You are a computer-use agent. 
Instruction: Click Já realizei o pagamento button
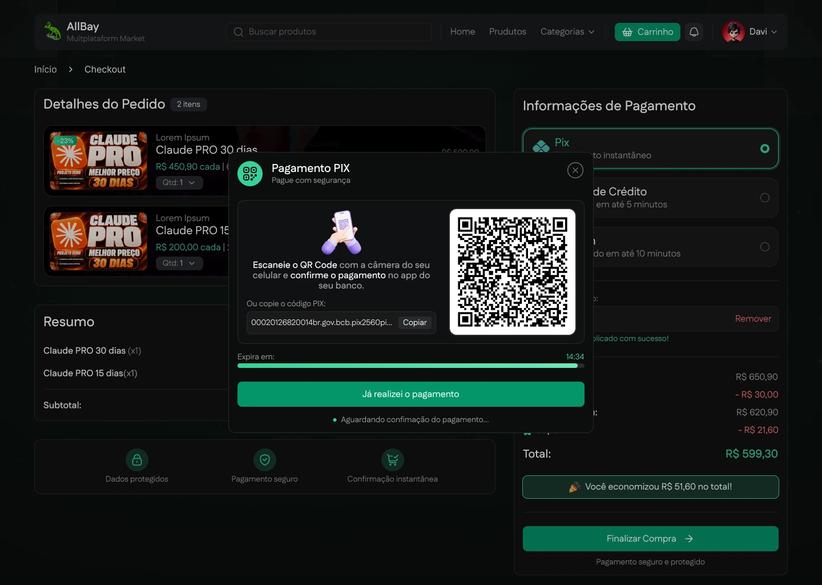[x=411, y=394]
